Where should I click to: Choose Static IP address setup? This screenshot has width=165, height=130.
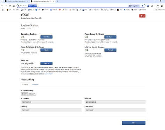click(32, 94)
